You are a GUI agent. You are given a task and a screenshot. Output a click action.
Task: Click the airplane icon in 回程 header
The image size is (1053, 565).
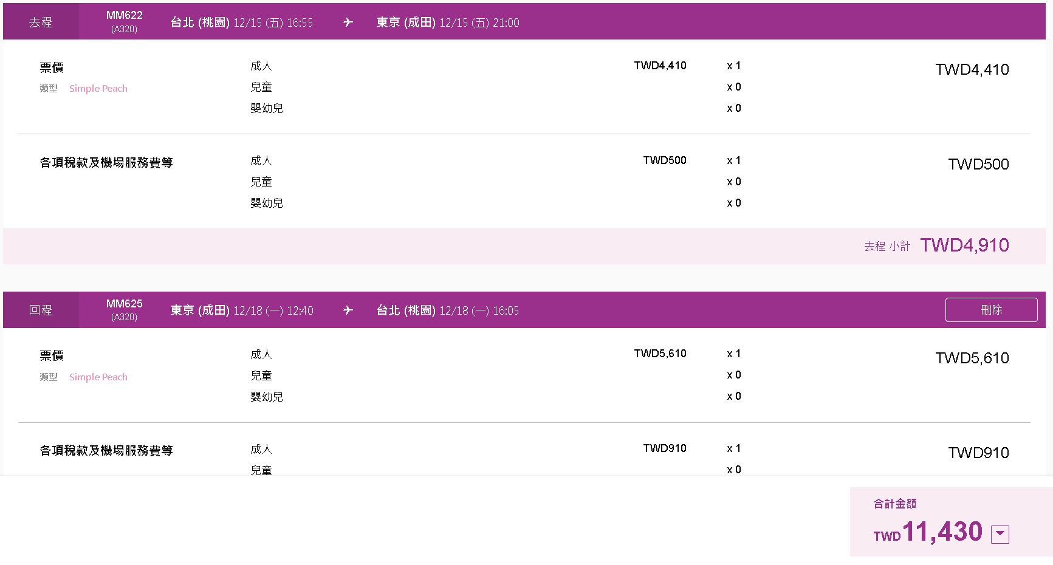(x=348, y=310)
